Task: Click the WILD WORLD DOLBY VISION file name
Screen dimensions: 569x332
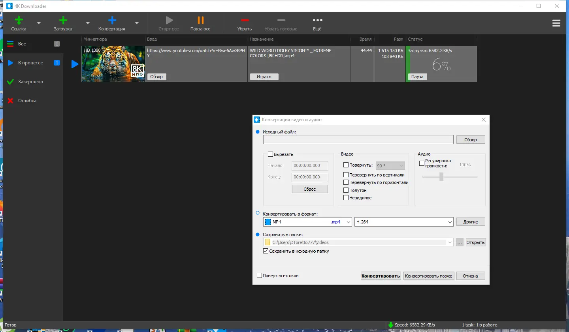Action: point(290,53)
